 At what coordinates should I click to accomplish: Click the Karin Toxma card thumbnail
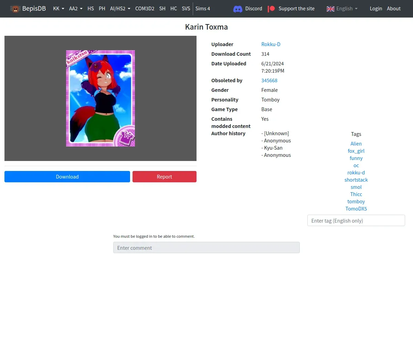100,98
